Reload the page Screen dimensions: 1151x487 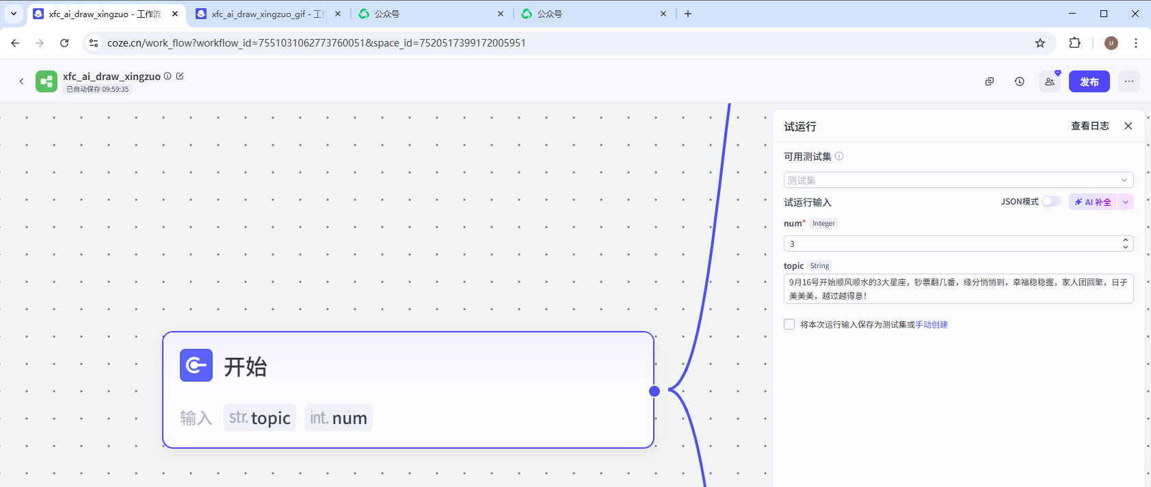point(64,42)
